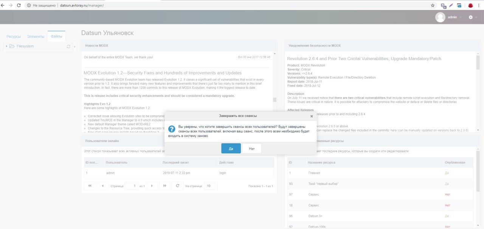484x229 pixels.
Task: View site security info icon
Action: coord(29,6)
